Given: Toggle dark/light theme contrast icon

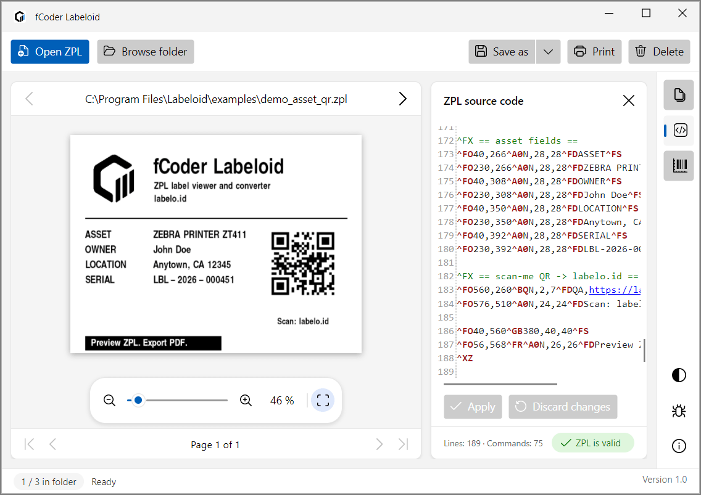Looking at the screenshot, I should pos(679,375).
